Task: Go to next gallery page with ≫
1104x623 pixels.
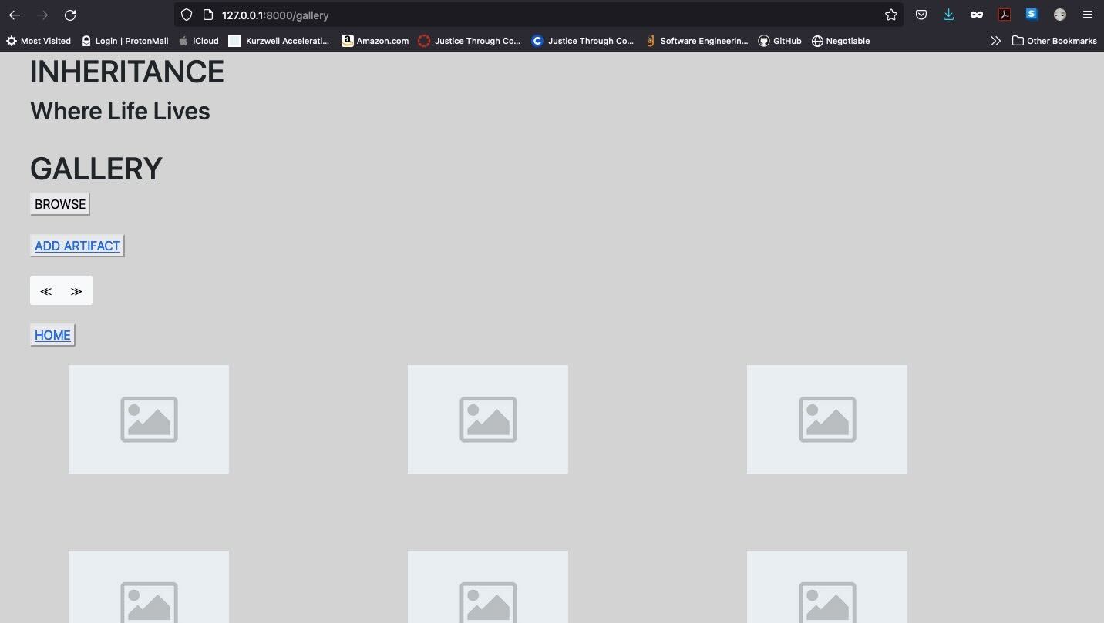Action: click(x=76, y=291)
